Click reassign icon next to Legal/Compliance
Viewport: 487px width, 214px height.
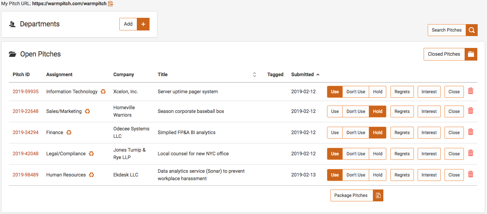(91, 154)
